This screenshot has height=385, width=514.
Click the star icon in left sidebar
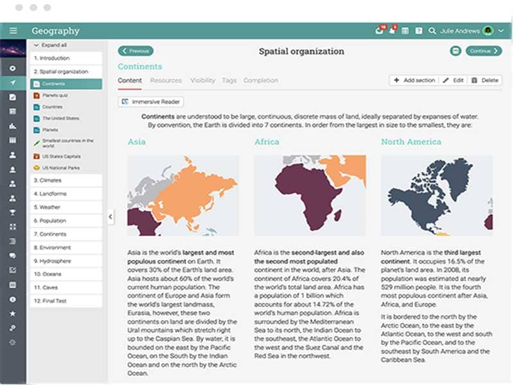coord(13,313)
